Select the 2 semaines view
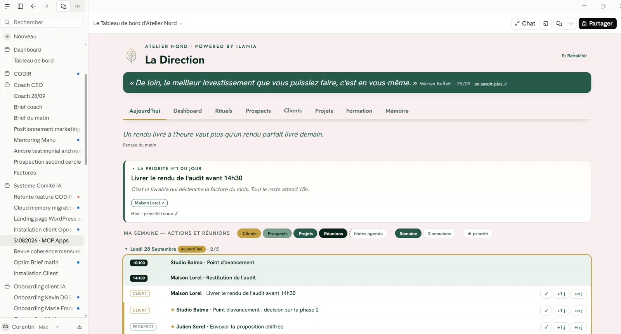This screenshot has height=334, width=621. click(x=439, y=234)
